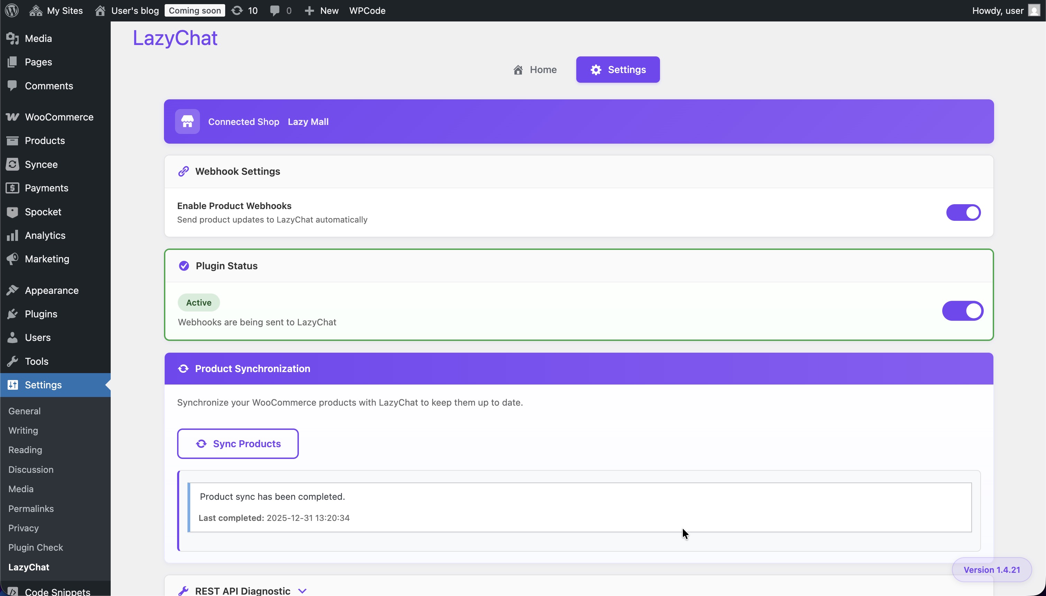Viewport: 1046px width, 596px height.
Task: Click the comments bubble icon in admin bar
Action: pyautogui.click(x=275, y=10)
